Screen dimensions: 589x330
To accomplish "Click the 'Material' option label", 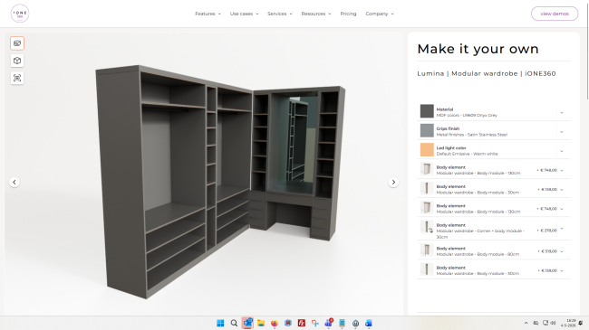I will (x=445, y=109).
